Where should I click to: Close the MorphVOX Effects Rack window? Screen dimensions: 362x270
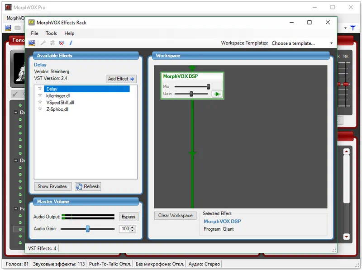point(328,22)
